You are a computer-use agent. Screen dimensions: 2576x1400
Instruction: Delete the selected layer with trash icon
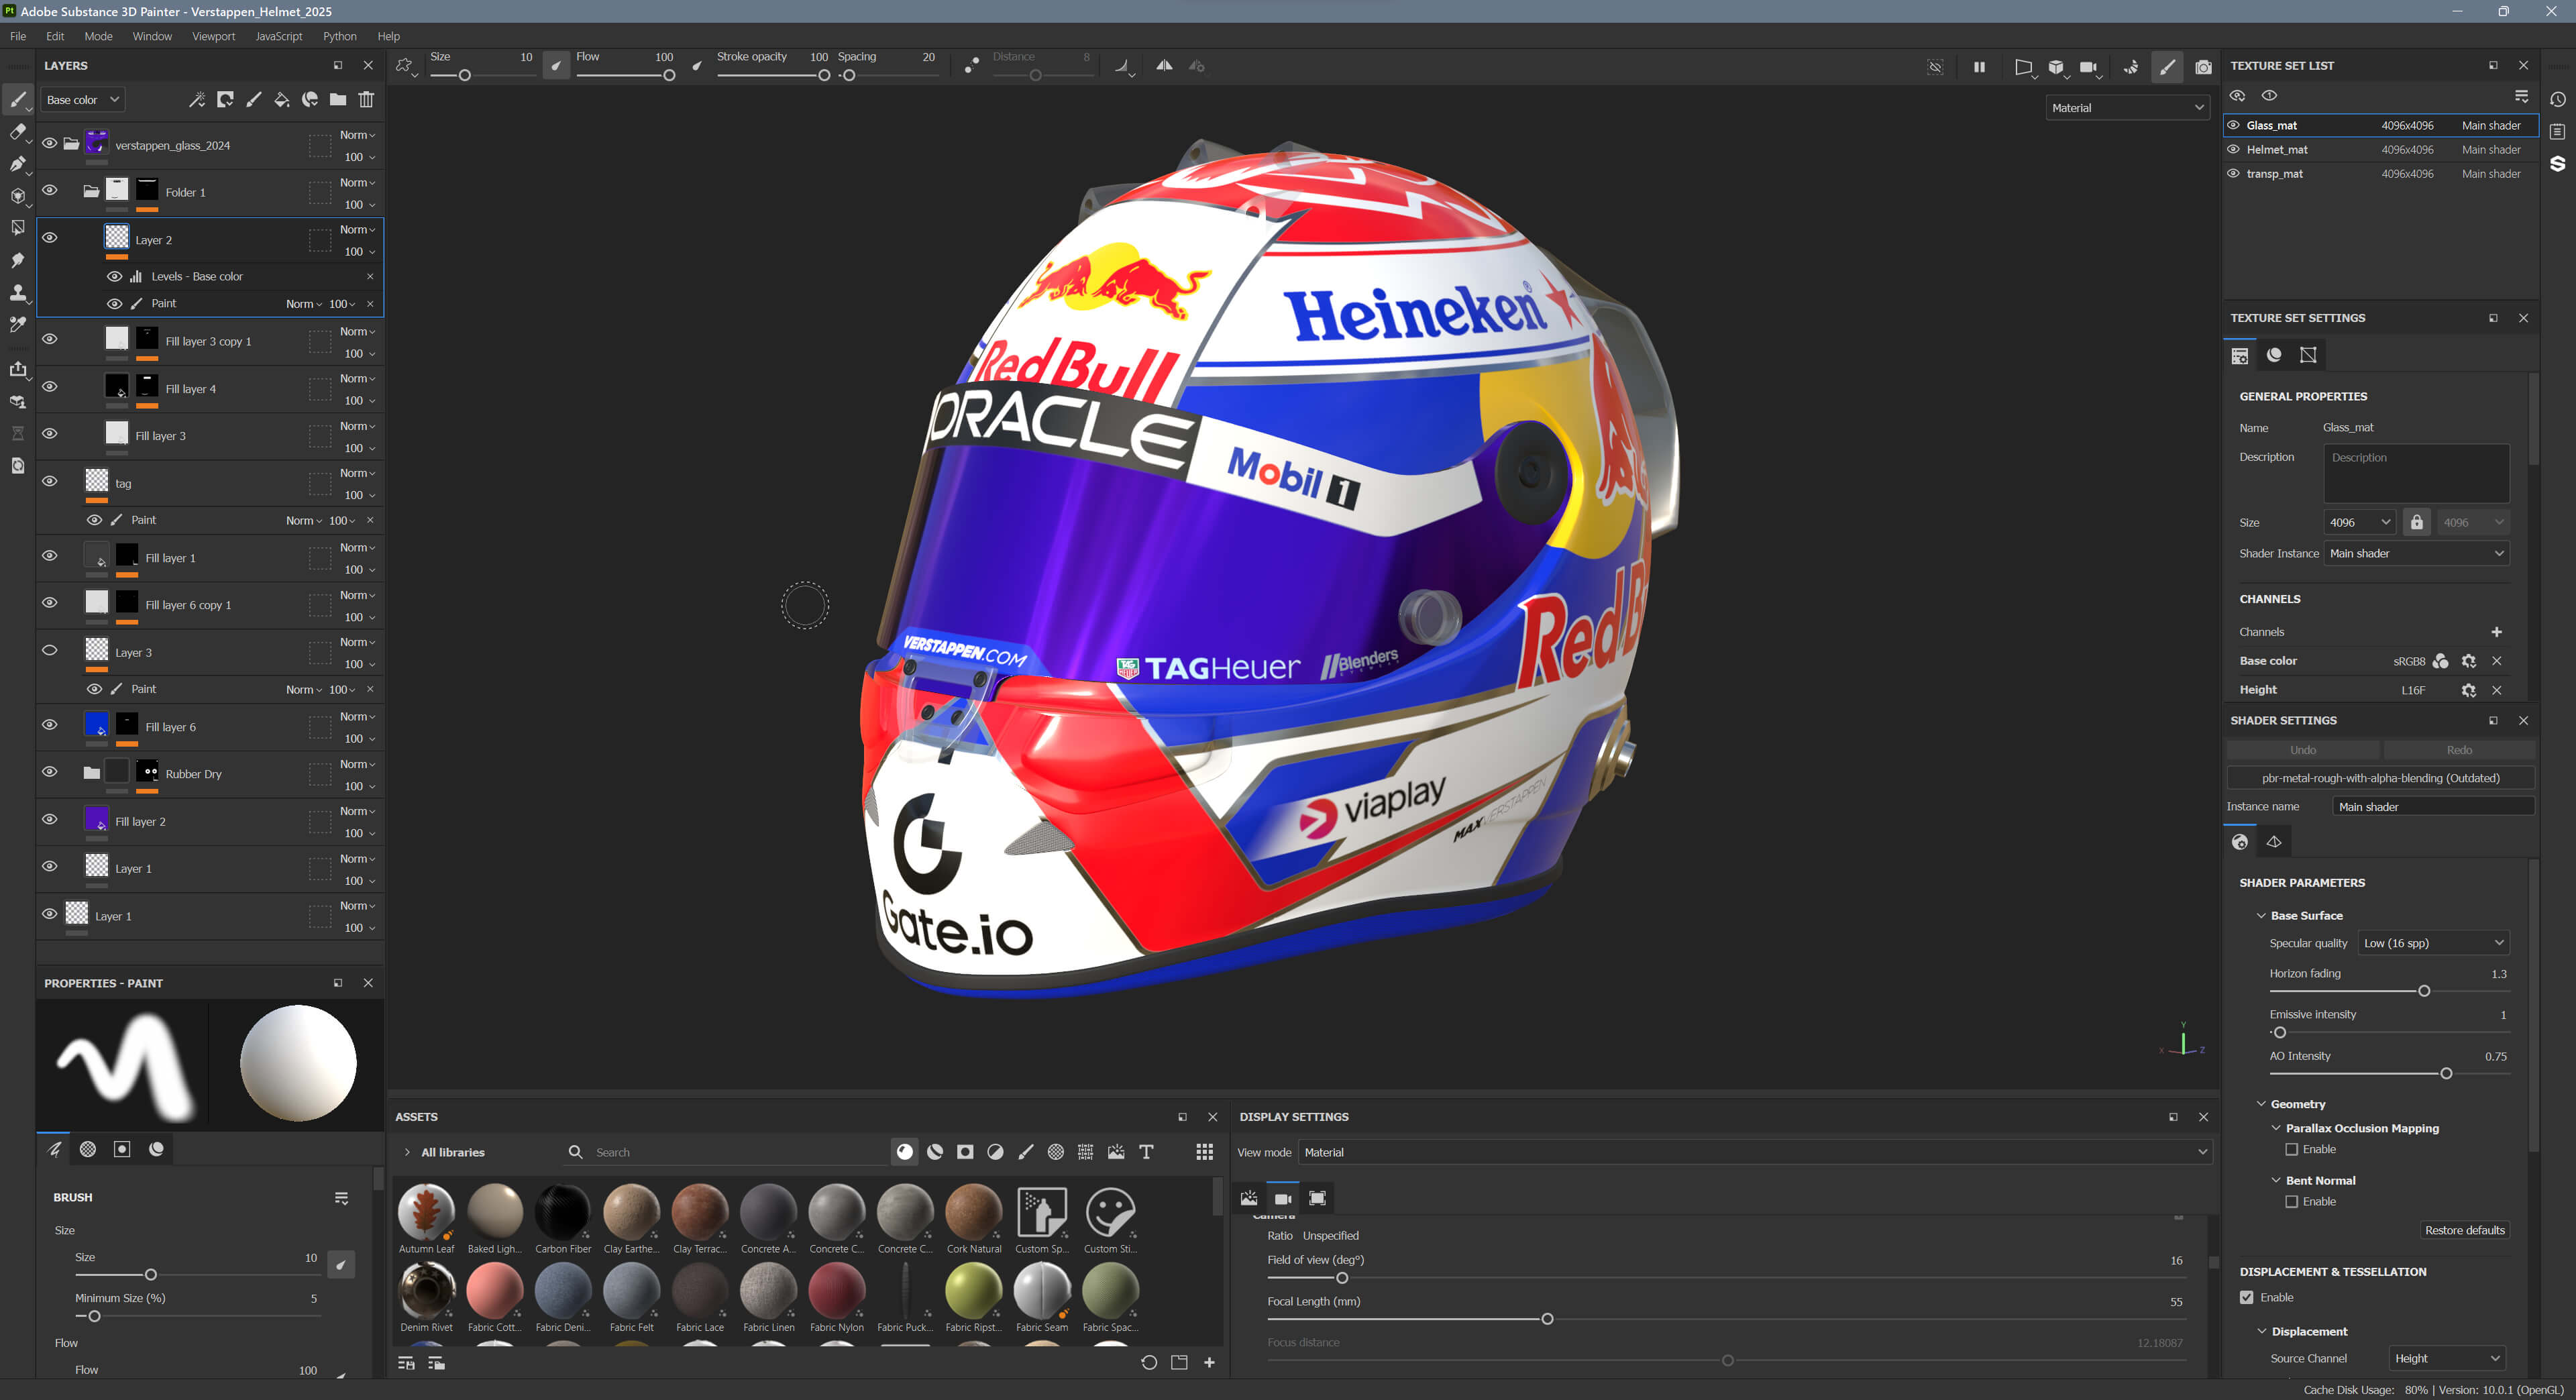point(366,99)
